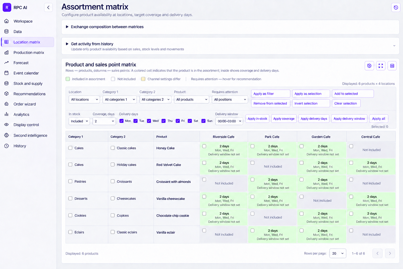Viewport: 403px width, 269px height.
Task: Select Honey Cake cell for Riverside Cafe
Action: click(204, 146)
